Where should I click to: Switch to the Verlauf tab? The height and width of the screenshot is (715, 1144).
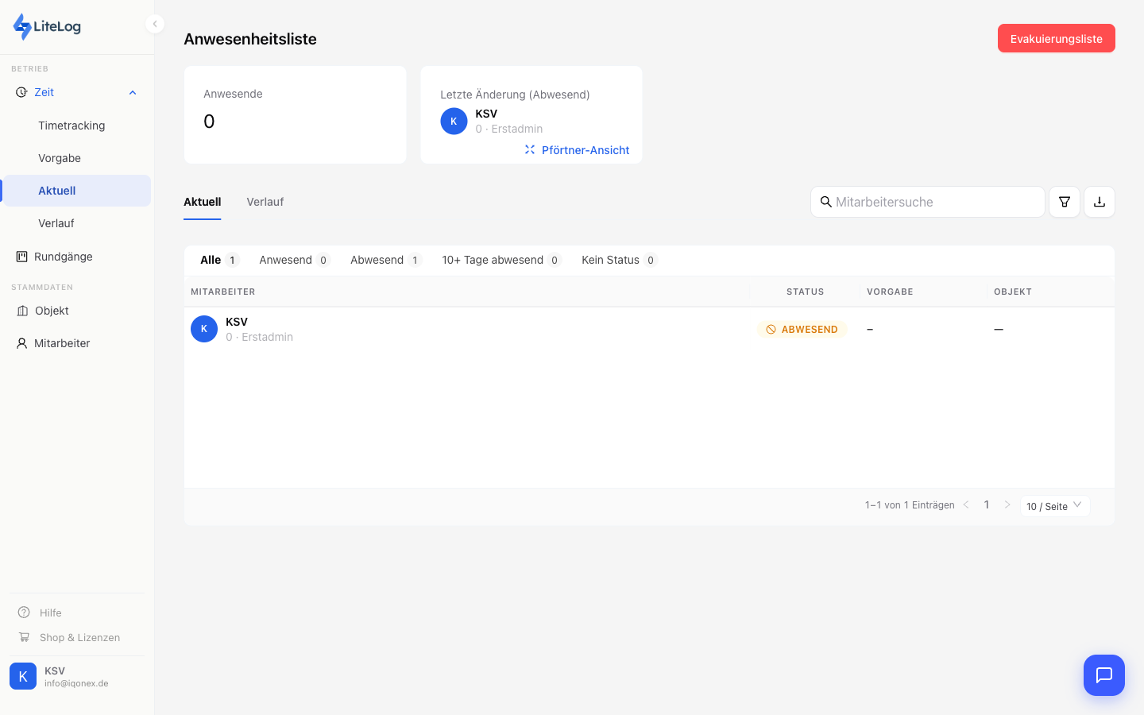(x=265, y=202)
